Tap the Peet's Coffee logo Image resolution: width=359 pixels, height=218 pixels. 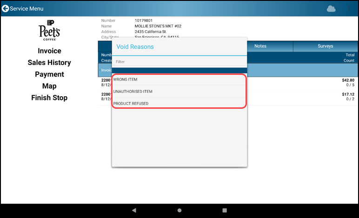[x=49, y=30]
